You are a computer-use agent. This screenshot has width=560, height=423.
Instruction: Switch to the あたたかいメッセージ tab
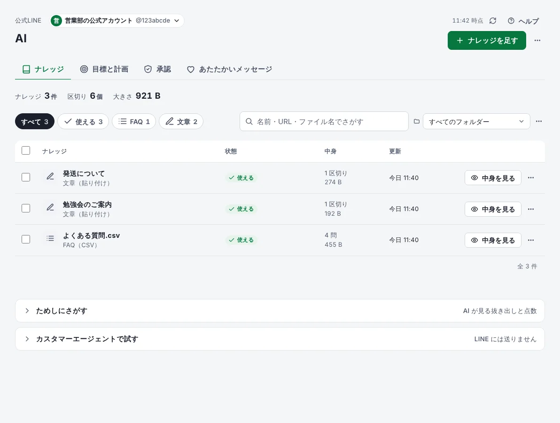point(229,69)
